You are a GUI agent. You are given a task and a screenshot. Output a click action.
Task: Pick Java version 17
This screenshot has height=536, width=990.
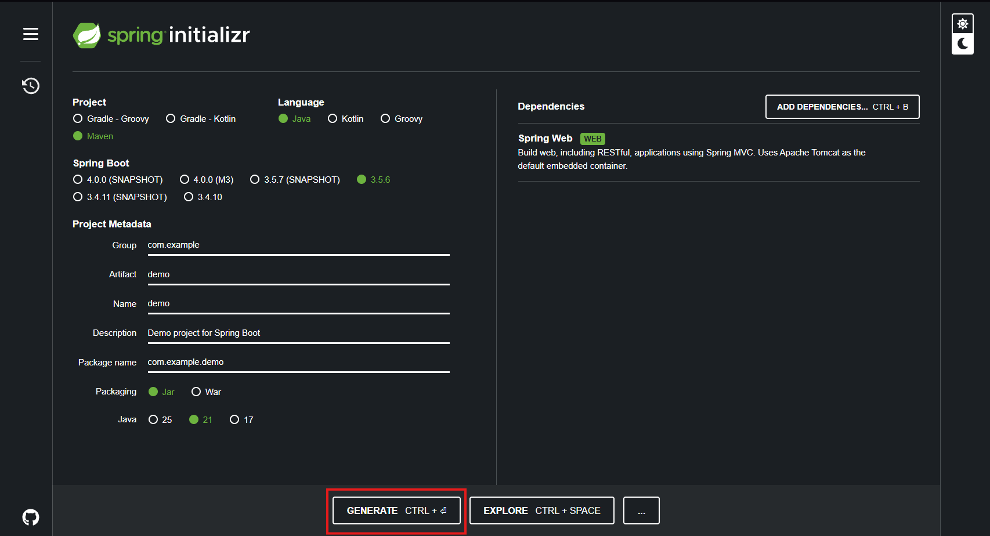coord(234,420)
